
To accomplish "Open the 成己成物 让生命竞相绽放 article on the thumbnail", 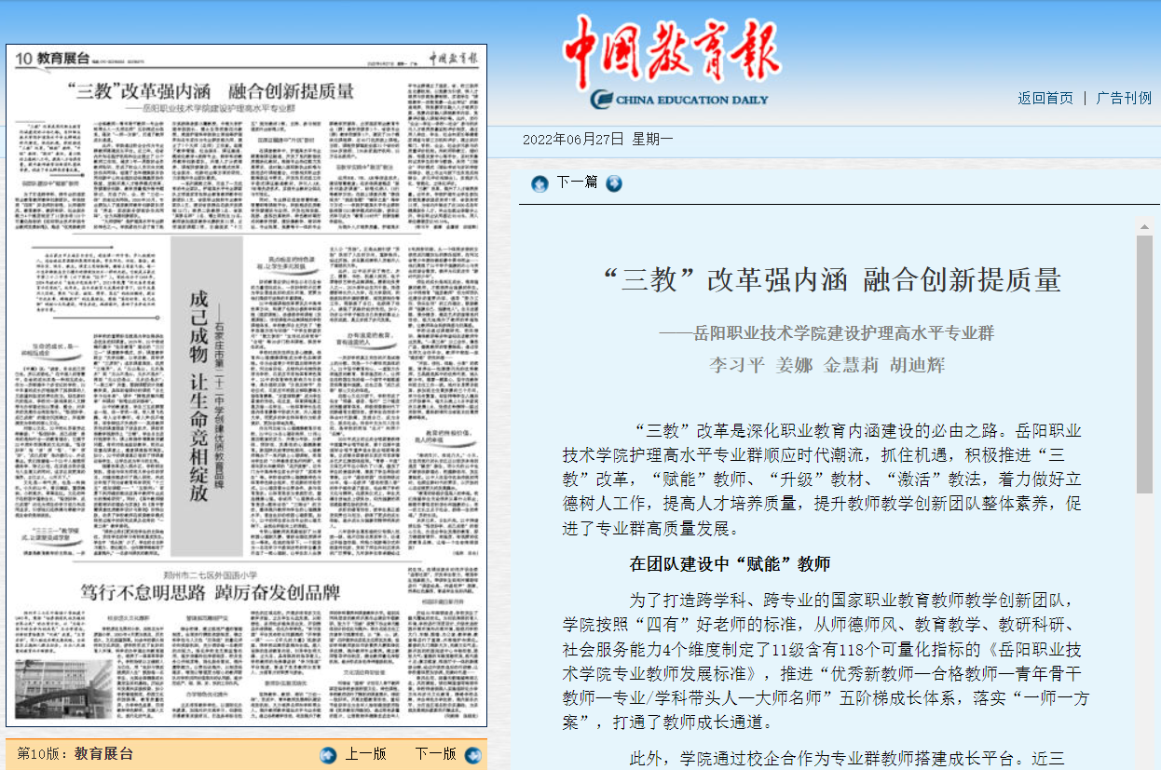I will 198,396.
